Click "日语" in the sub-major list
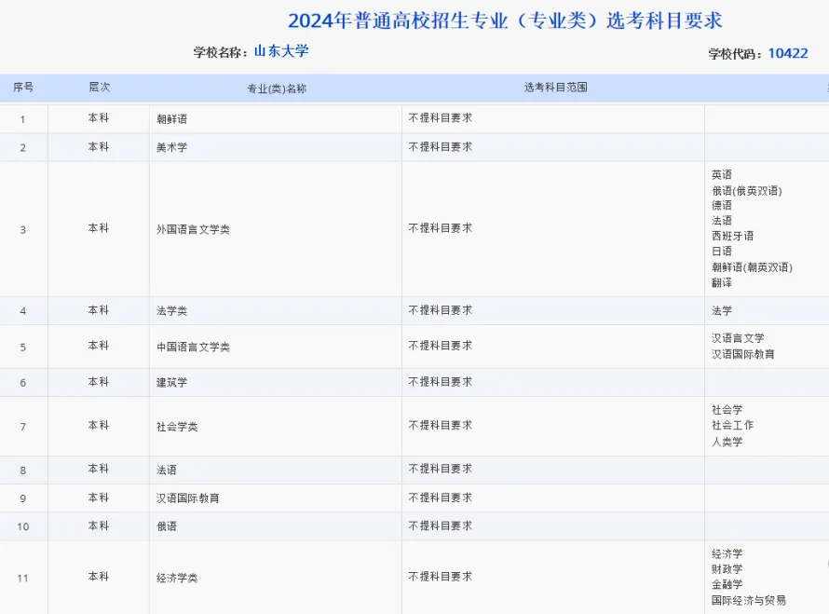Image resolution: width=829 pixels, height=614 pixels. pos(722,252)
